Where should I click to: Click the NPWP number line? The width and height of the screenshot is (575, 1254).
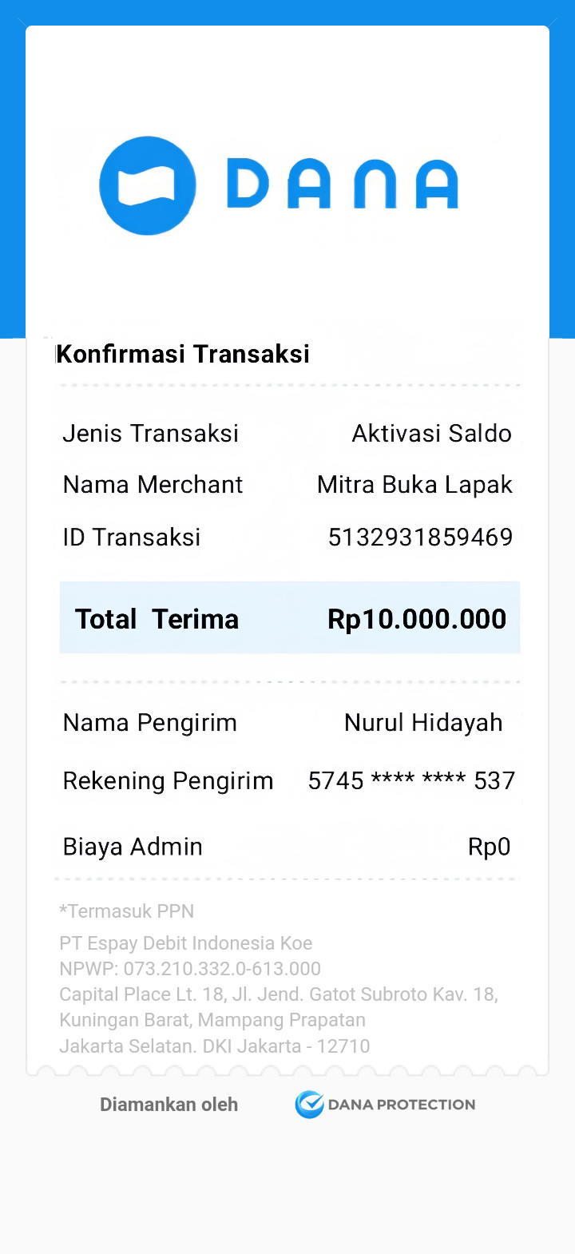(190, 969)
